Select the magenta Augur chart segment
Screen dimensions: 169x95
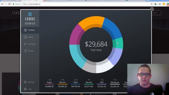(x=76, y=35)
